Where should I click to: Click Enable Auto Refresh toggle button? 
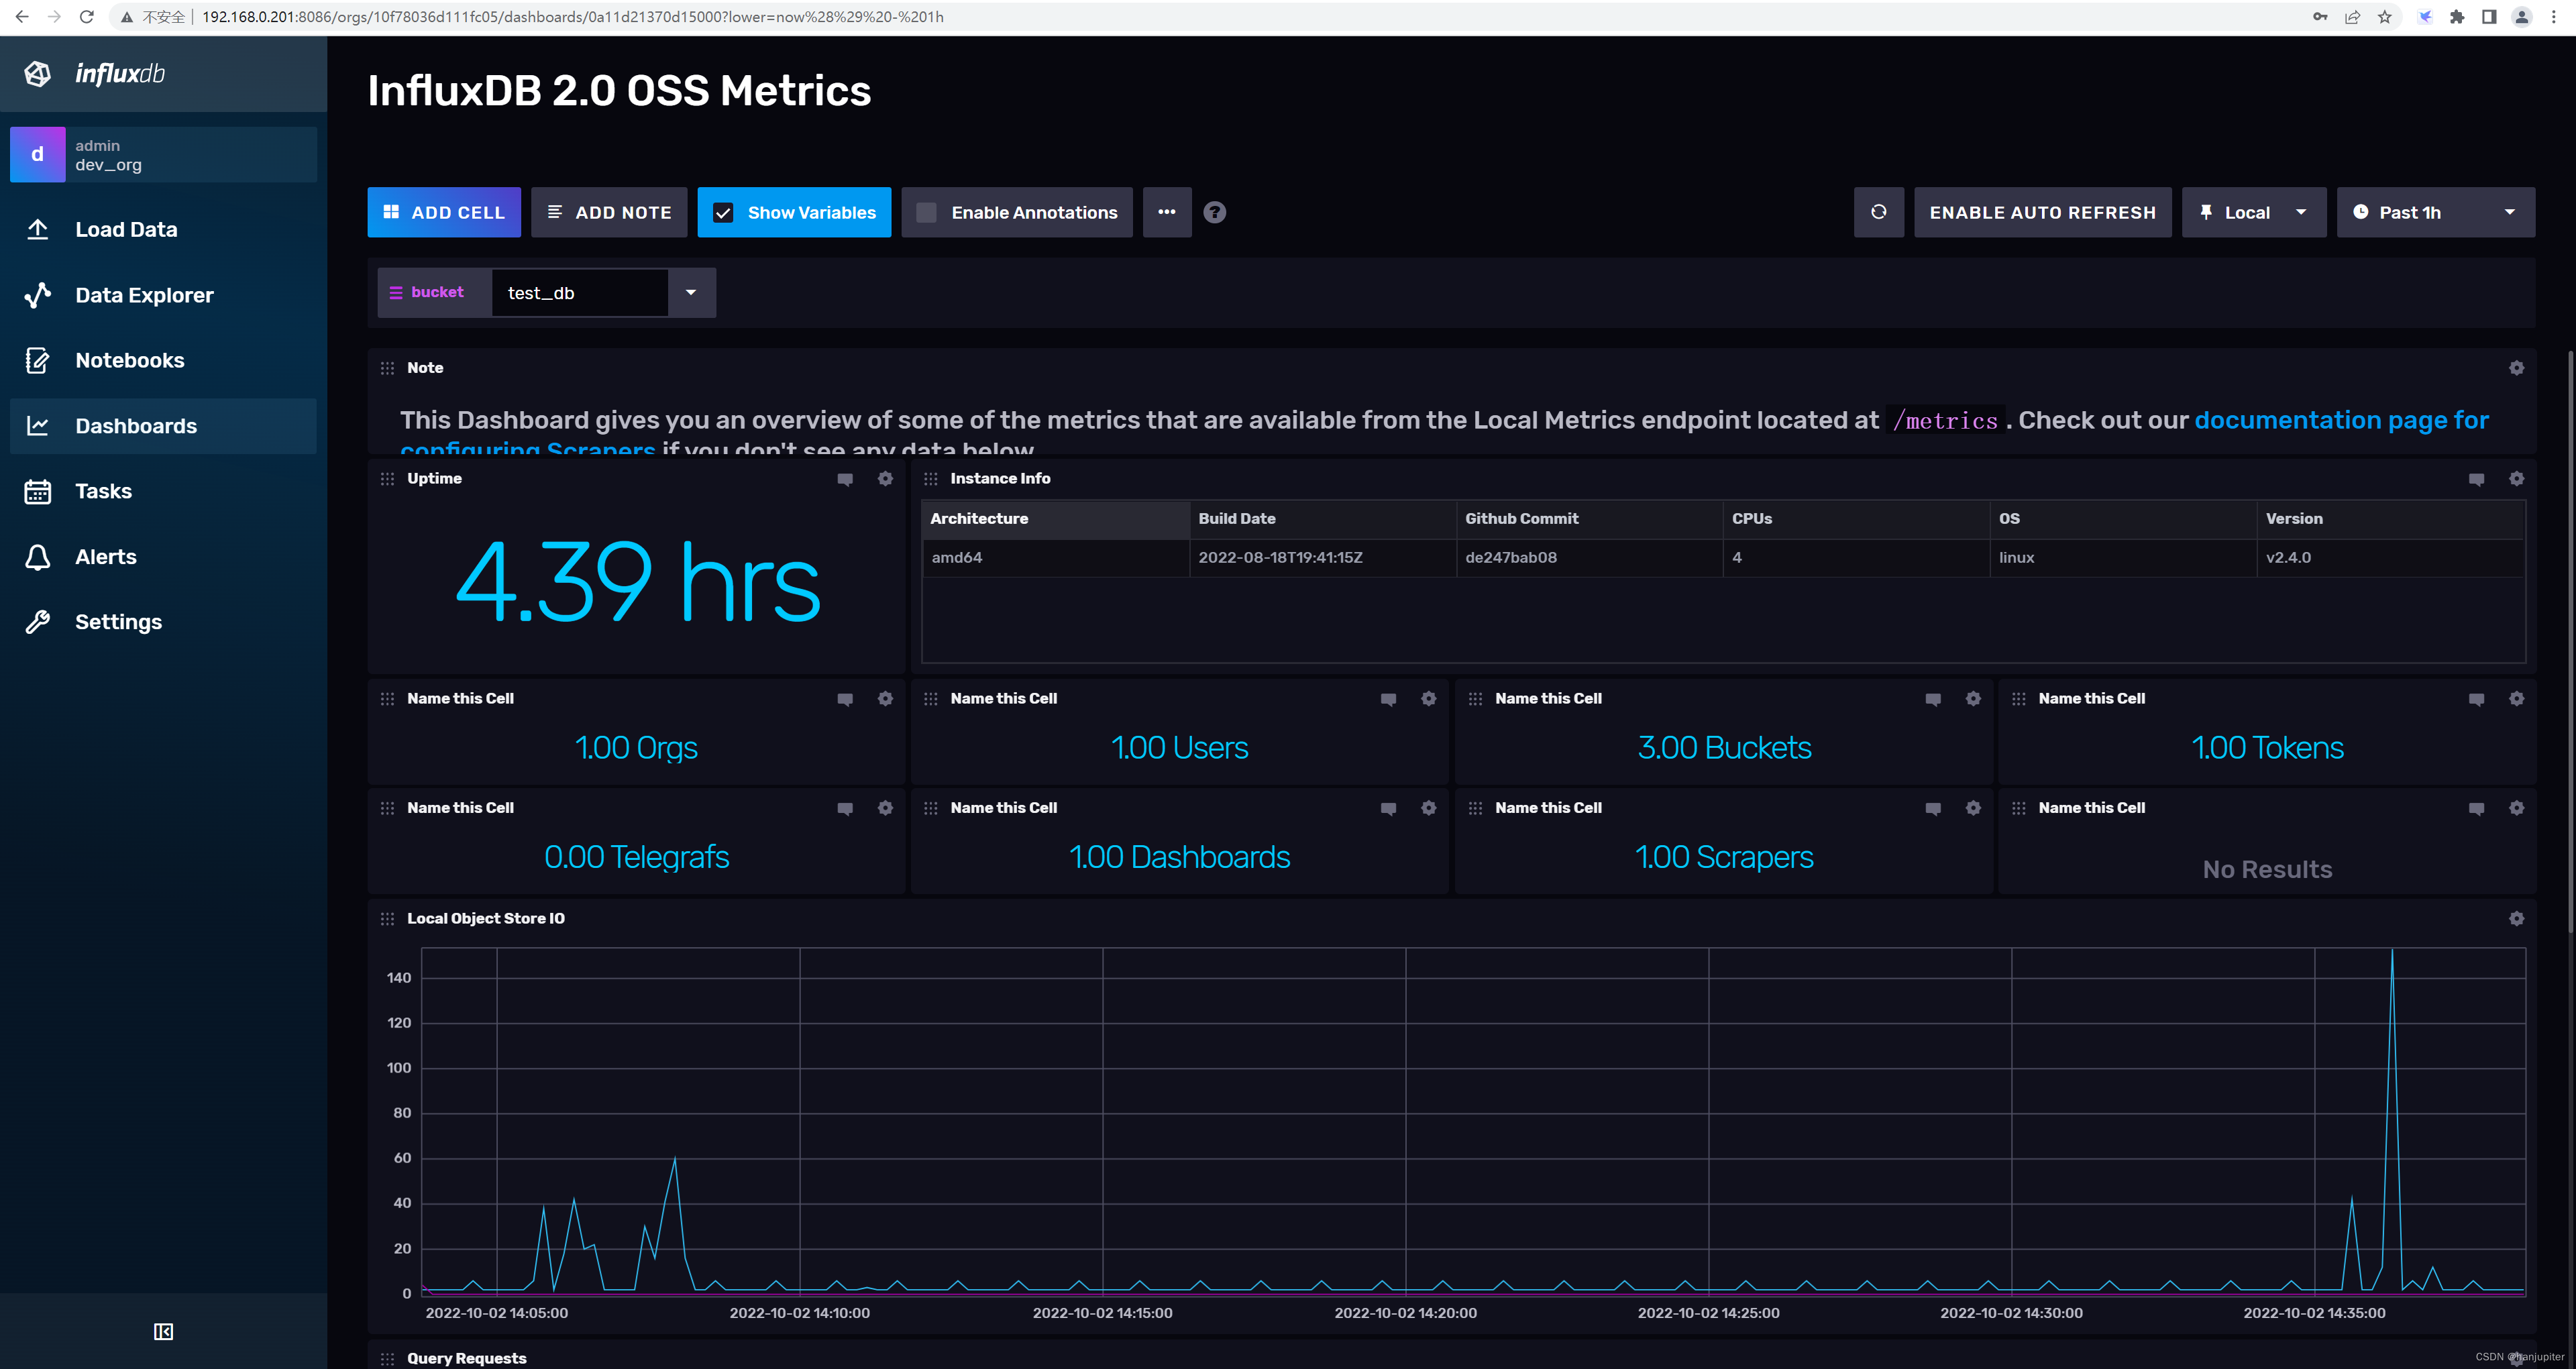coord(2042,212)
